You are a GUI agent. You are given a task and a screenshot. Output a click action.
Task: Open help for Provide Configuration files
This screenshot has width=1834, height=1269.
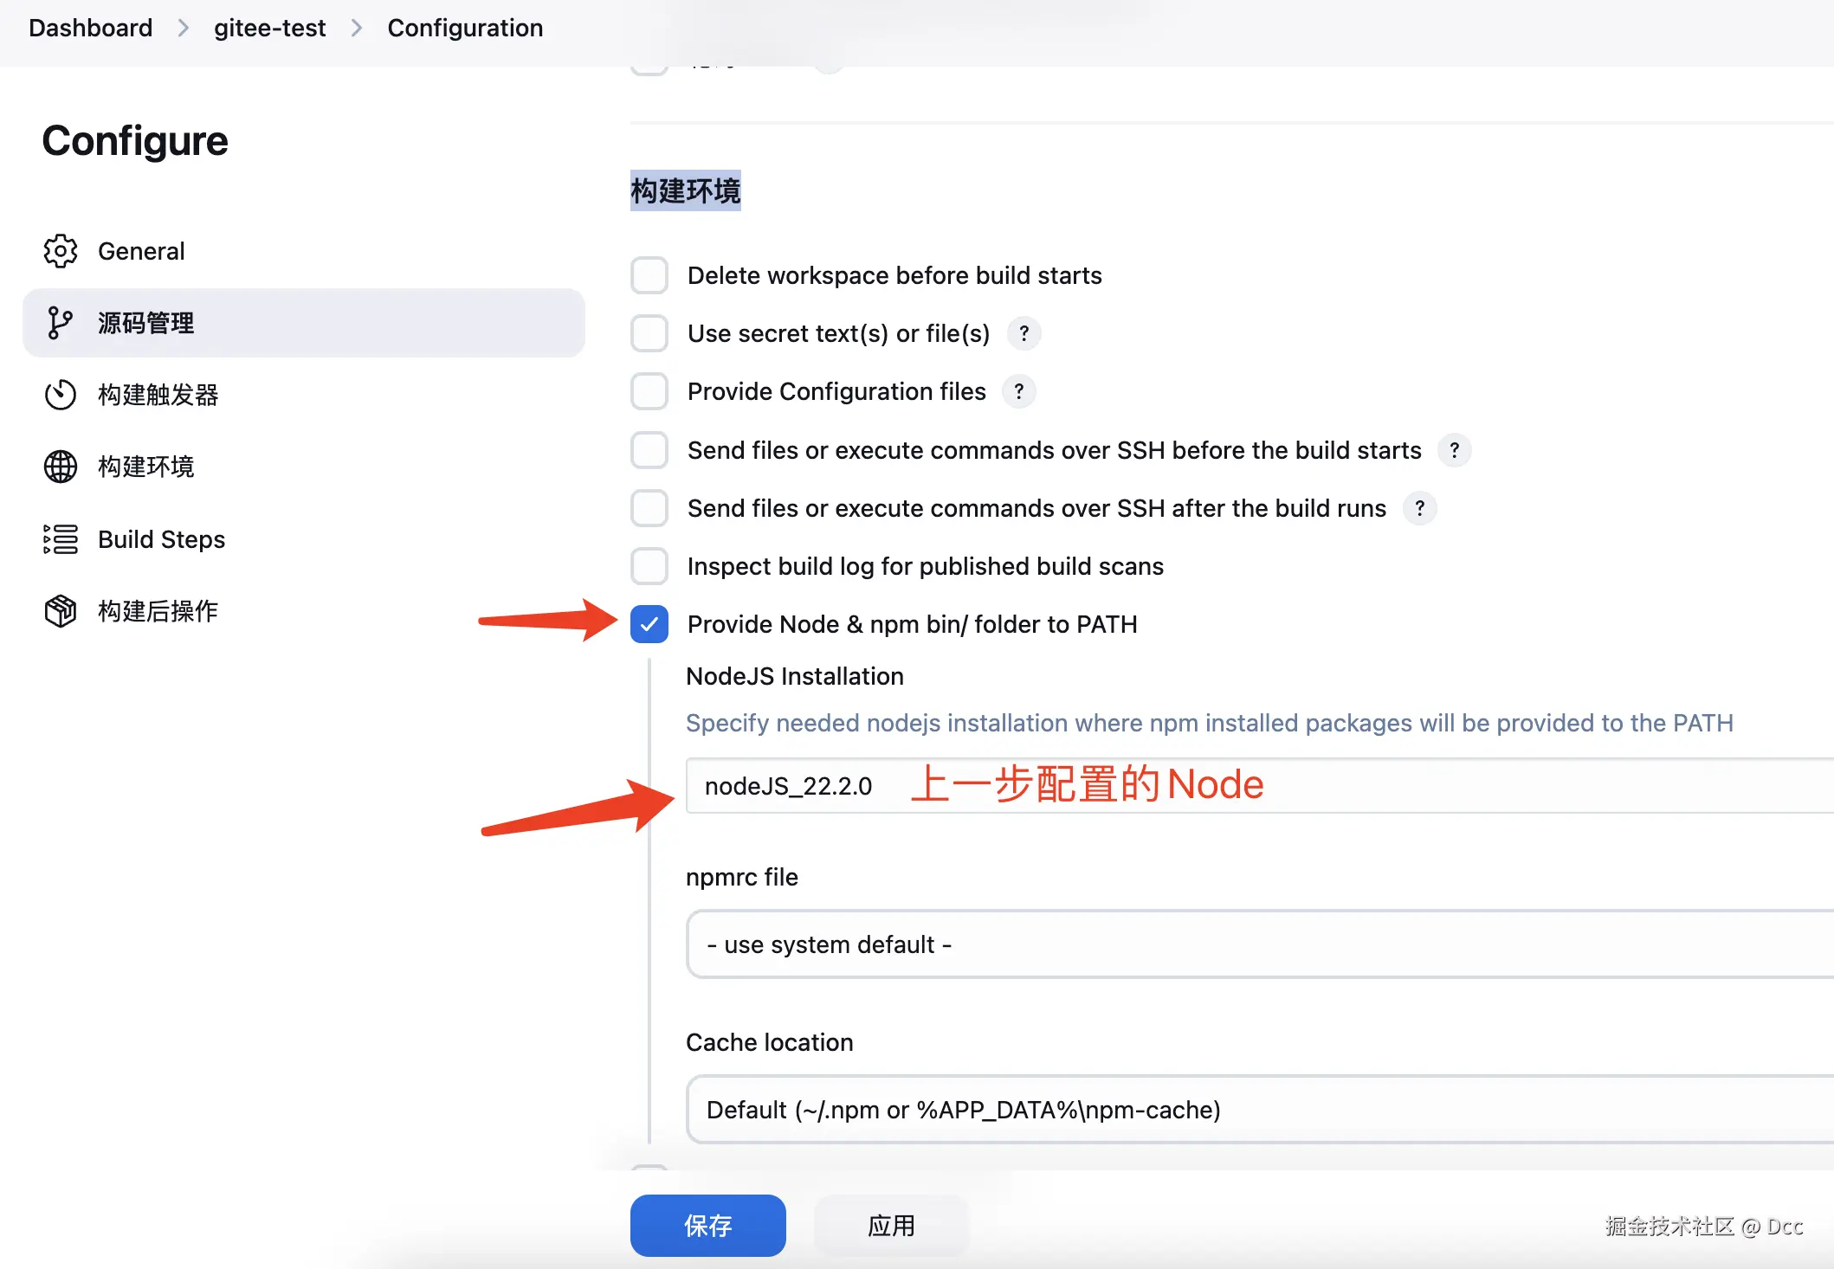pyautogui.click(x=1018, y=391)
